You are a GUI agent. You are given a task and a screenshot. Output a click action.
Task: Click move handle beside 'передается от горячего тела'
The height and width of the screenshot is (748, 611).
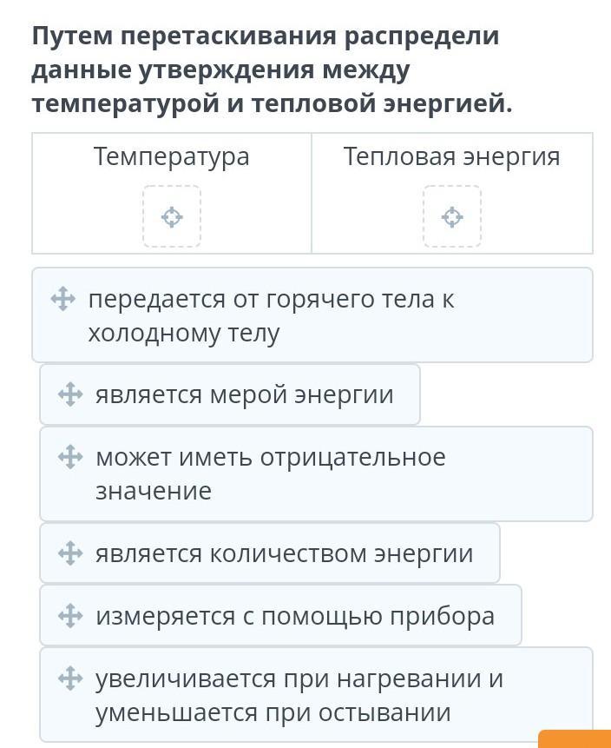[62, 300]
